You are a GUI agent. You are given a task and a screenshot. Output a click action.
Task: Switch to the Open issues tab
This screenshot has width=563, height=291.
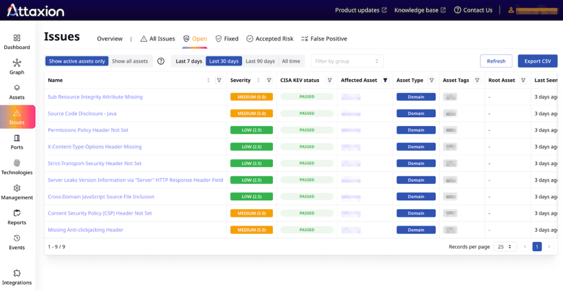coord(195,39)
